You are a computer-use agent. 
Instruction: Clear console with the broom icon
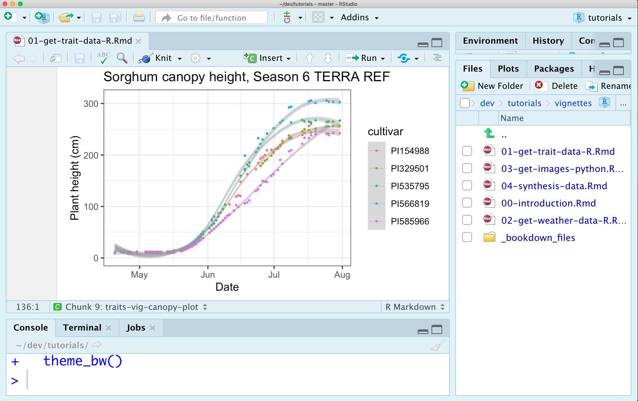438,345
